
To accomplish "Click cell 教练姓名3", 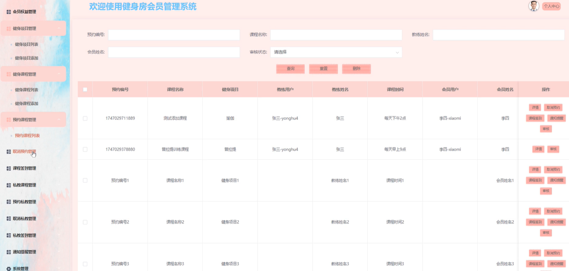I will [340, 264].
